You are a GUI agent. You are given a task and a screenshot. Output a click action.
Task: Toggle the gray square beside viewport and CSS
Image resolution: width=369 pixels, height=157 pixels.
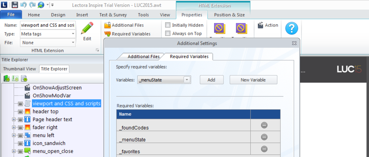click(x=20, y=104)
